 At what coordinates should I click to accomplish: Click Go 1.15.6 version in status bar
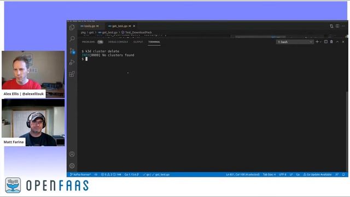coord(131,175)
